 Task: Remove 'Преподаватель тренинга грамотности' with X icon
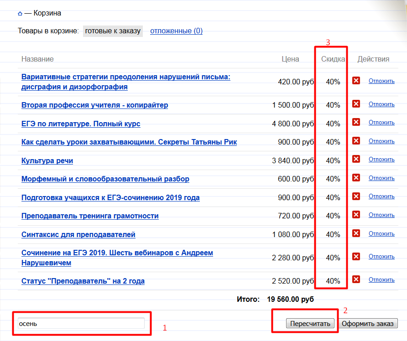coord(356,215)
